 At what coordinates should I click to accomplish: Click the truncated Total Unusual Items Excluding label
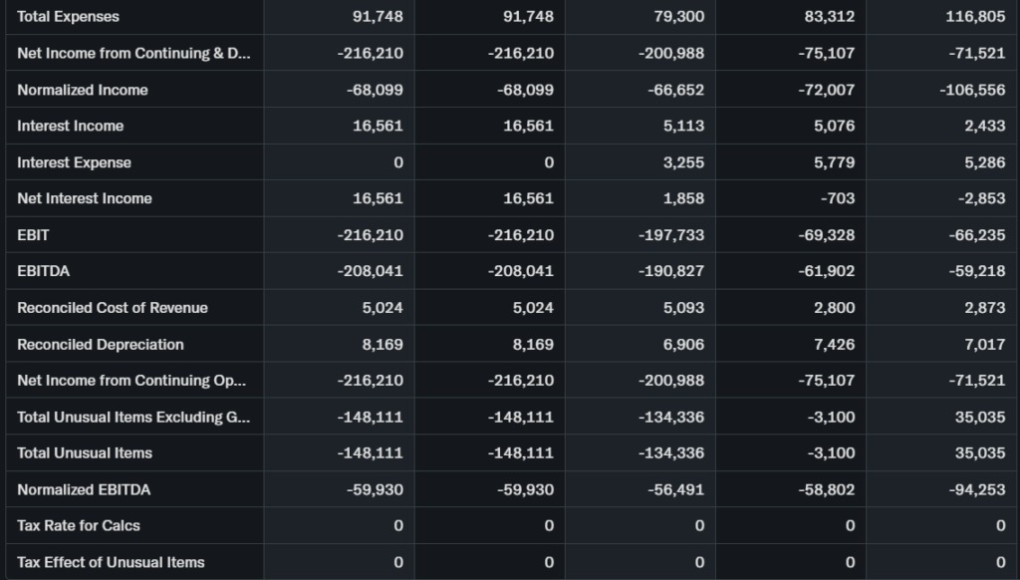click(x=133, y=417)
